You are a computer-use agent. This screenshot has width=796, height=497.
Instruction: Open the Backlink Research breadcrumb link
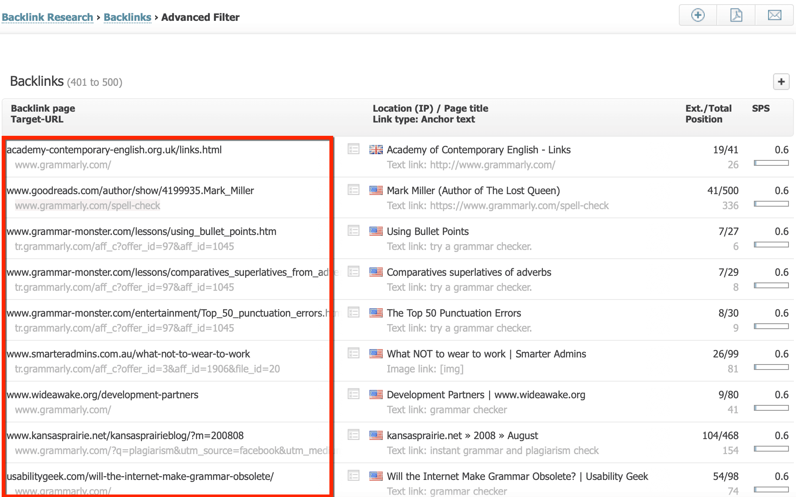click(48, 17)
